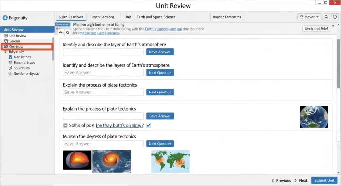The height and width of the screenshot is (186, 341).
Task: Click the Hoıch el Npae icon
Action: (x=10, y=63)
